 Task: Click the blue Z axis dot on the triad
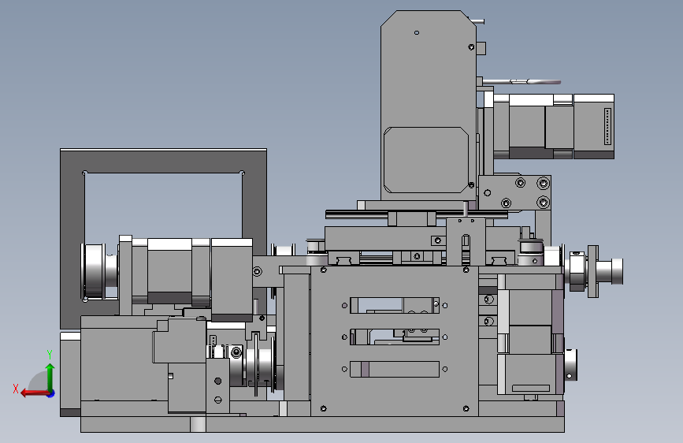click(x=51, y=393)
